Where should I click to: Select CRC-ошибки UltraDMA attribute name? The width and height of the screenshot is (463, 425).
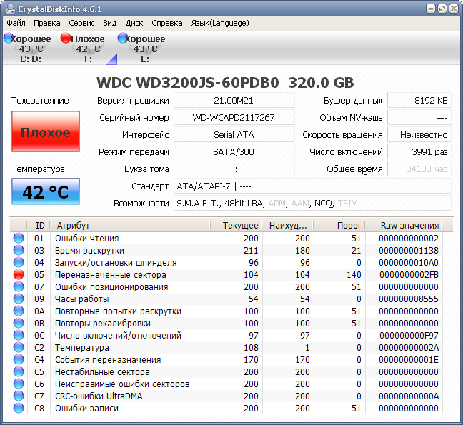[x=99, y=396]
